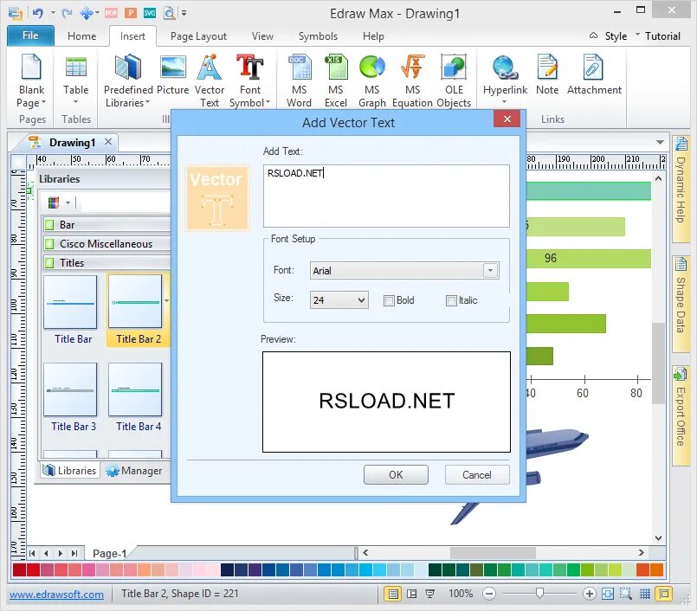Image resolution: width=697 pixels, height=611 pixels.
Task: Open the Size dropdown showing 24
Action: (x=339, y=300)
